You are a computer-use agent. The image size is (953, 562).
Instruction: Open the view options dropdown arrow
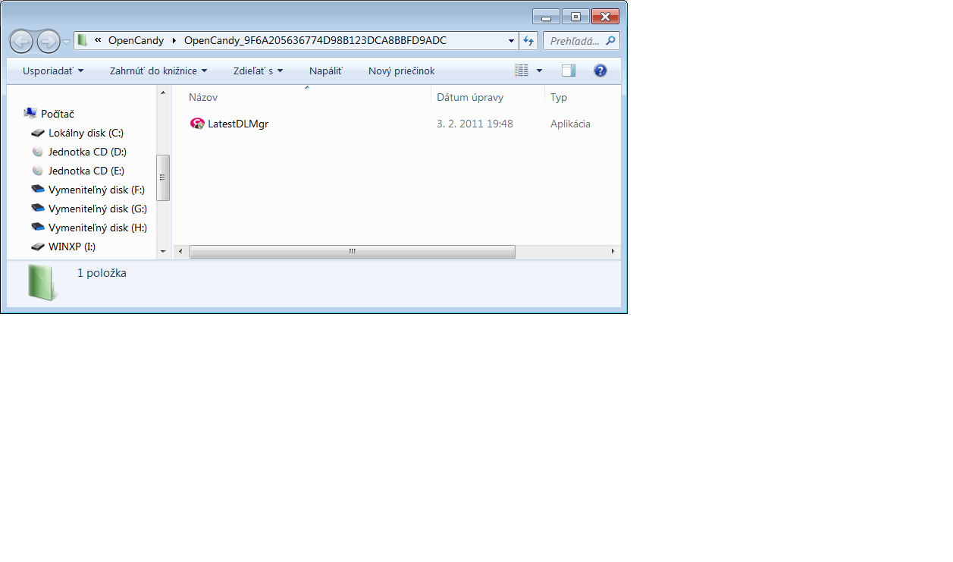(x=540, y=71)
